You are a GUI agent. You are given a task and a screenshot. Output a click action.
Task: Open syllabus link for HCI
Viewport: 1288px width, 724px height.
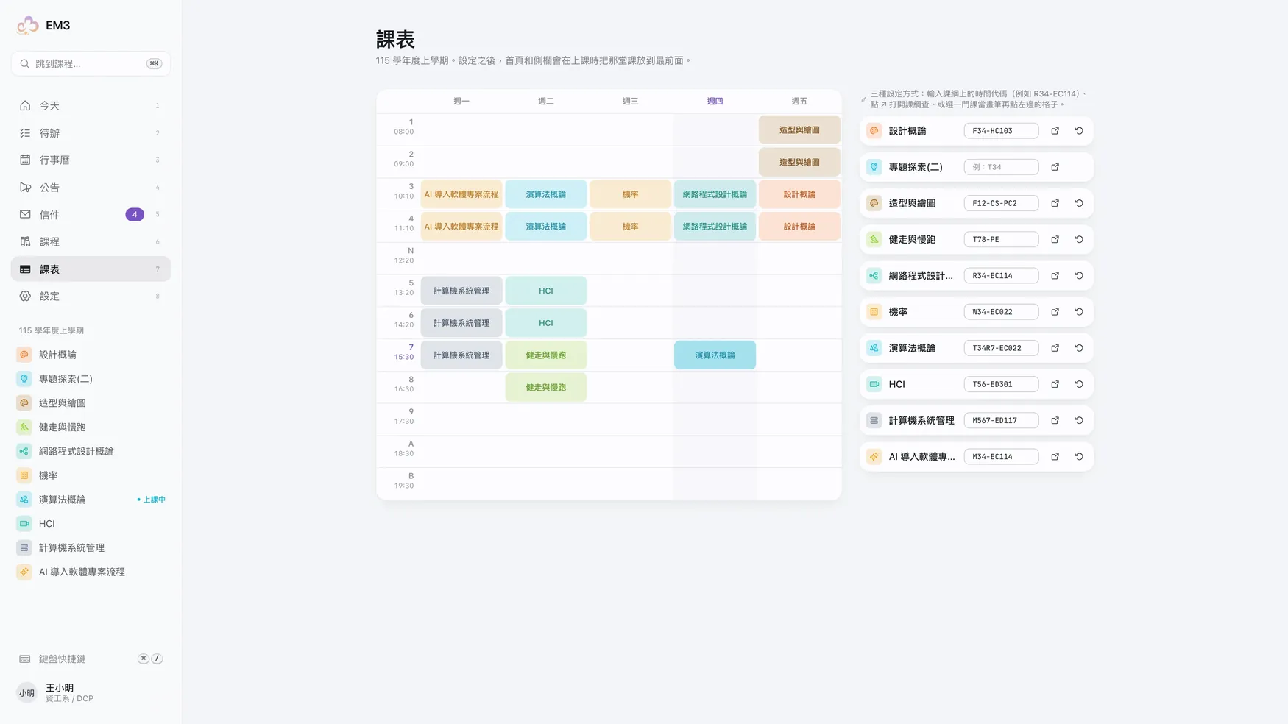[1055, 384]
